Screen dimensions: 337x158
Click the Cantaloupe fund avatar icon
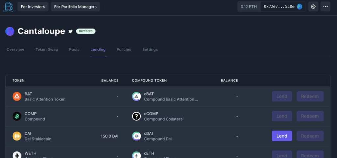point(10,31)
